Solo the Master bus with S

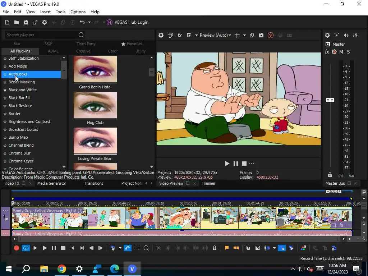coord(348,52)
